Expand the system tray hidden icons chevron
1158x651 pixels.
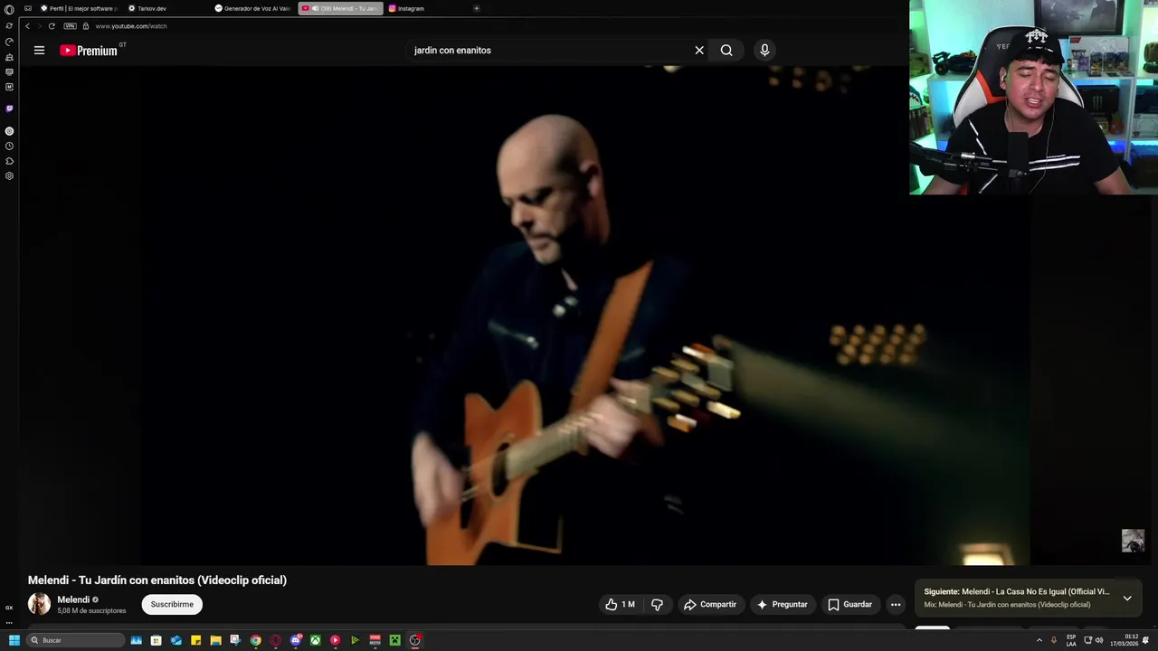(1039, 640)
